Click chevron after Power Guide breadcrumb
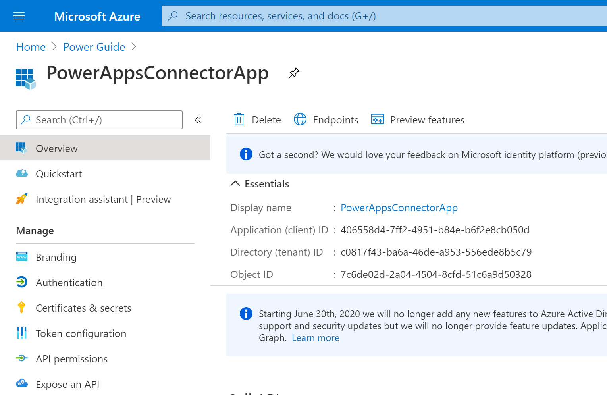 [x=134, y=47]
